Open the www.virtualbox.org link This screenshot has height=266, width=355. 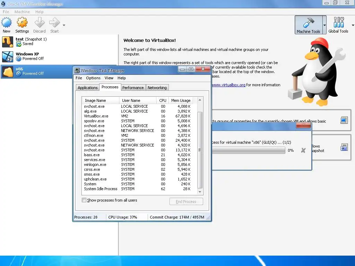228,85
